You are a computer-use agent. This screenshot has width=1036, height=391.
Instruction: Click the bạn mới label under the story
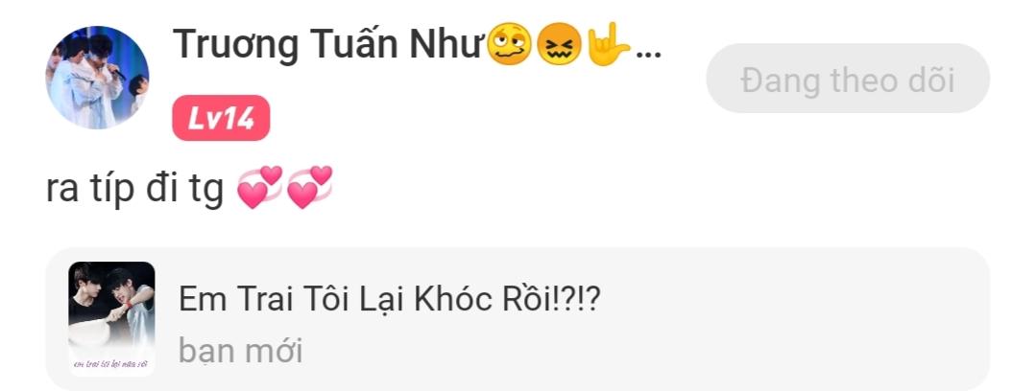[x=240, y=351]
